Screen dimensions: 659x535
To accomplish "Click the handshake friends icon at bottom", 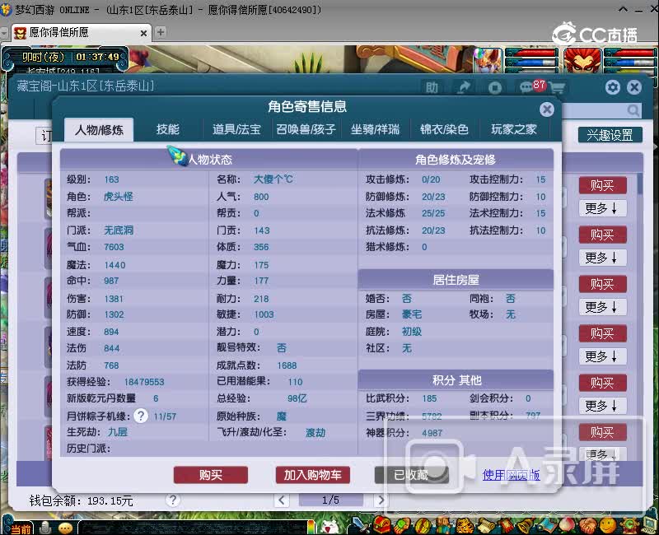I will tap(587, 525).
